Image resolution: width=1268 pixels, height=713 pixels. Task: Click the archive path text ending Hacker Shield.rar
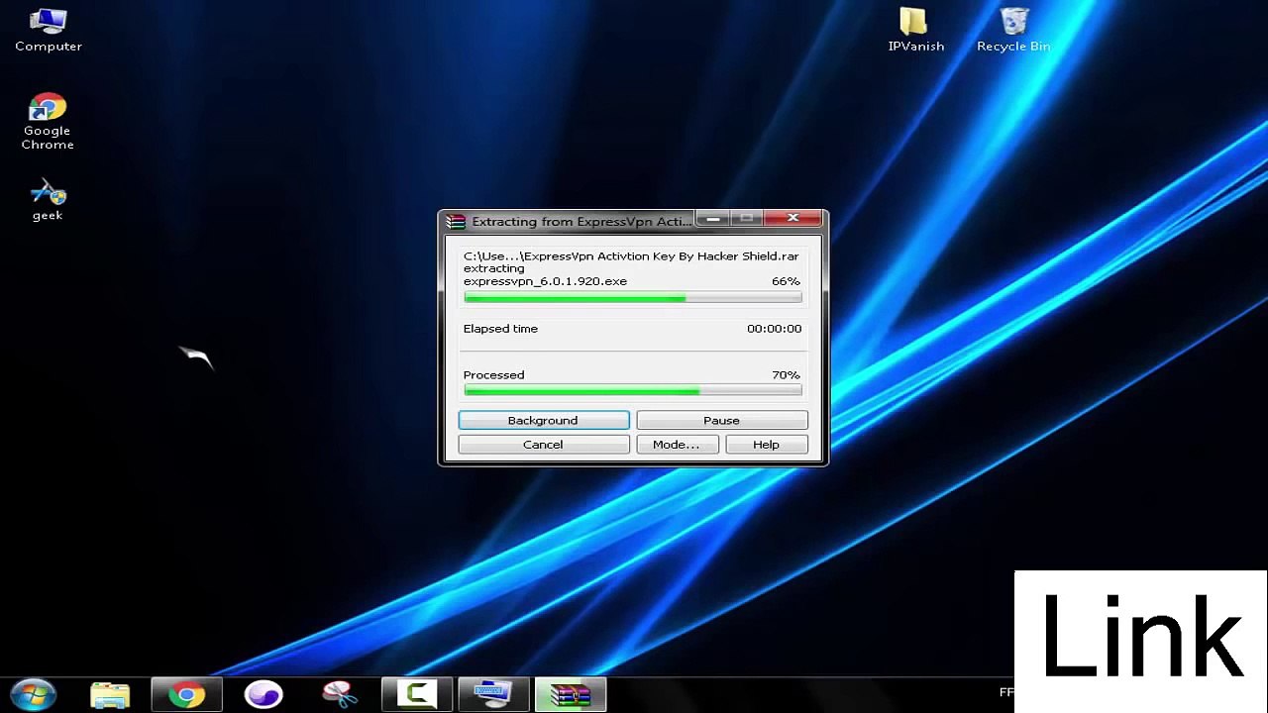click(x=631, y=256)
